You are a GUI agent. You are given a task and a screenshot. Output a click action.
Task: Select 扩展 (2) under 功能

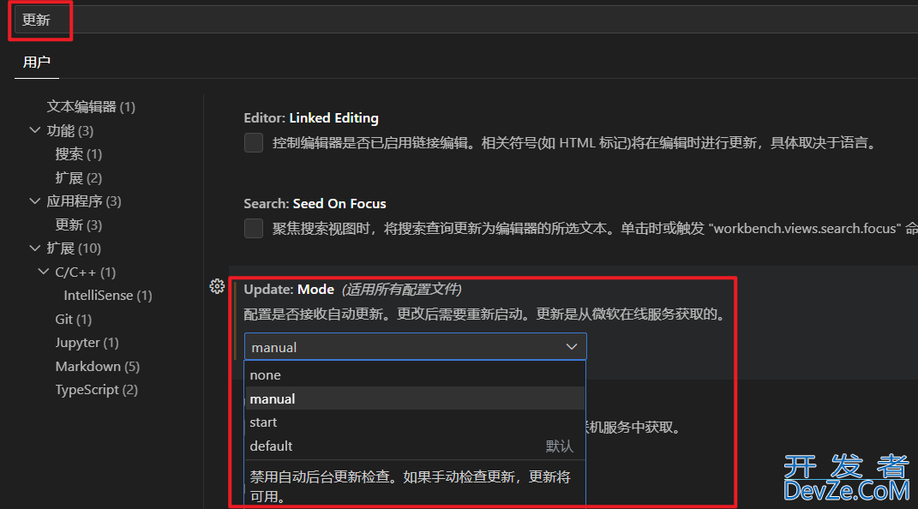(79, 178)
